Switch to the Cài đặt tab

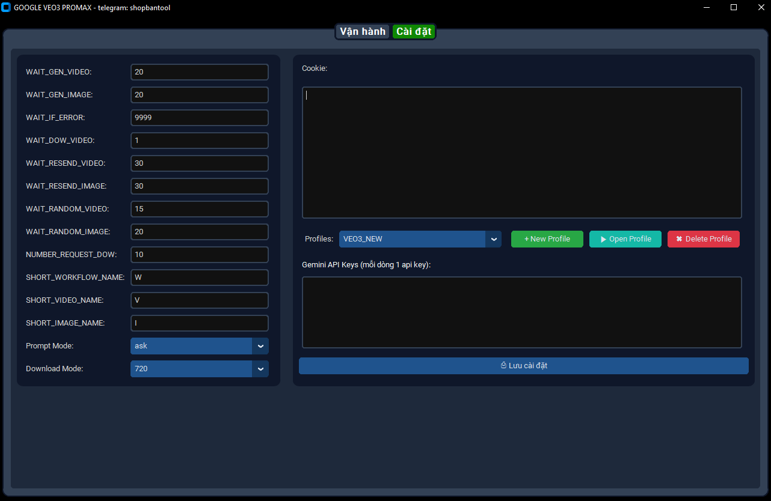(414, 31)
